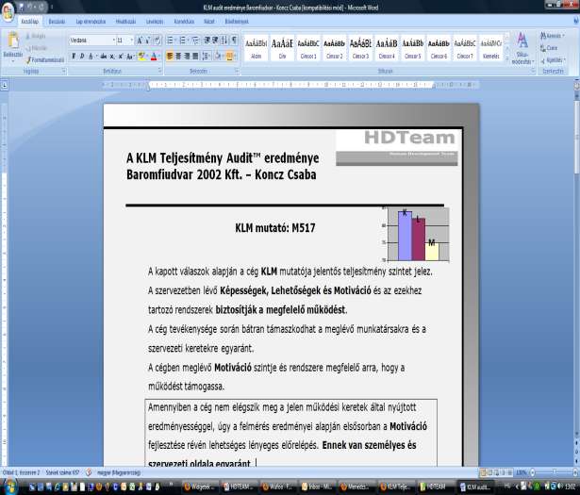Toggle align left button
The height and width of the screenshot is (495, 580).
(x=170, y=57)
